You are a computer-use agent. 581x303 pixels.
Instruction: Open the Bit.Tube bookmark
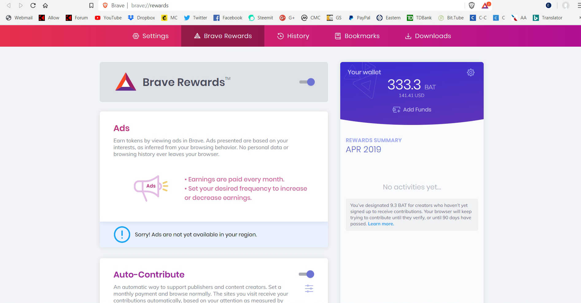point(451,18)
